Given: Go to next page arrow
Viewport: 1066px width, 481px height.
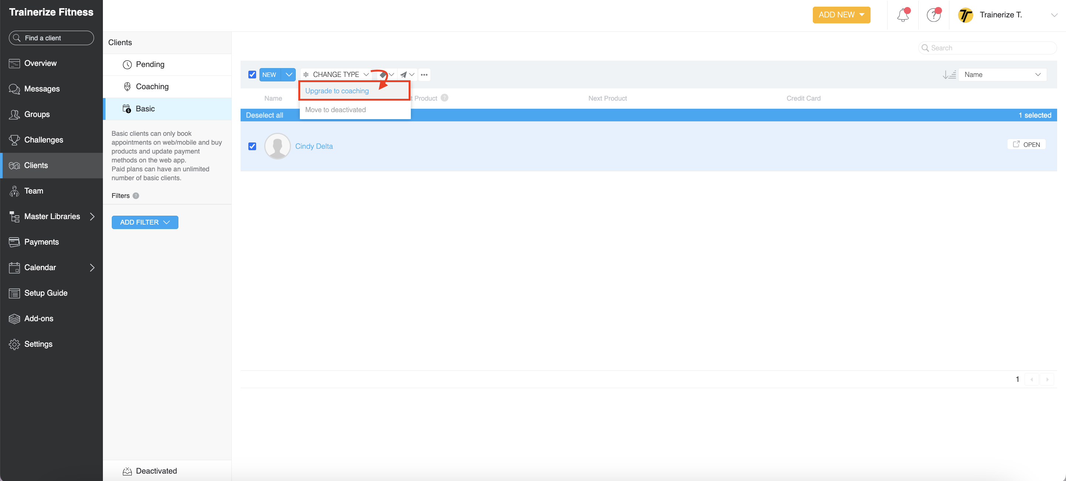Looking at the screenshot, I should [1047, 379].
